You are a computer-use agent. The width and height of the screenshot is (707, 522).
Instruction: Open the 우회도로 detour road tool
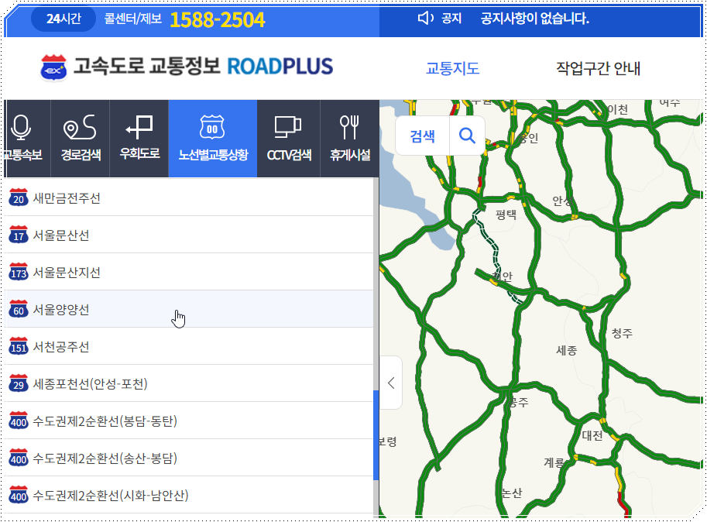pyautogui.click(x=139, y=138)
